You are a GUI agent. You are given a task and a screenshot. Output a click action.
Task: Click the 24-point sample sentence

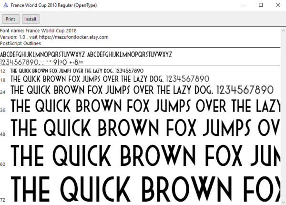point(142,90)
